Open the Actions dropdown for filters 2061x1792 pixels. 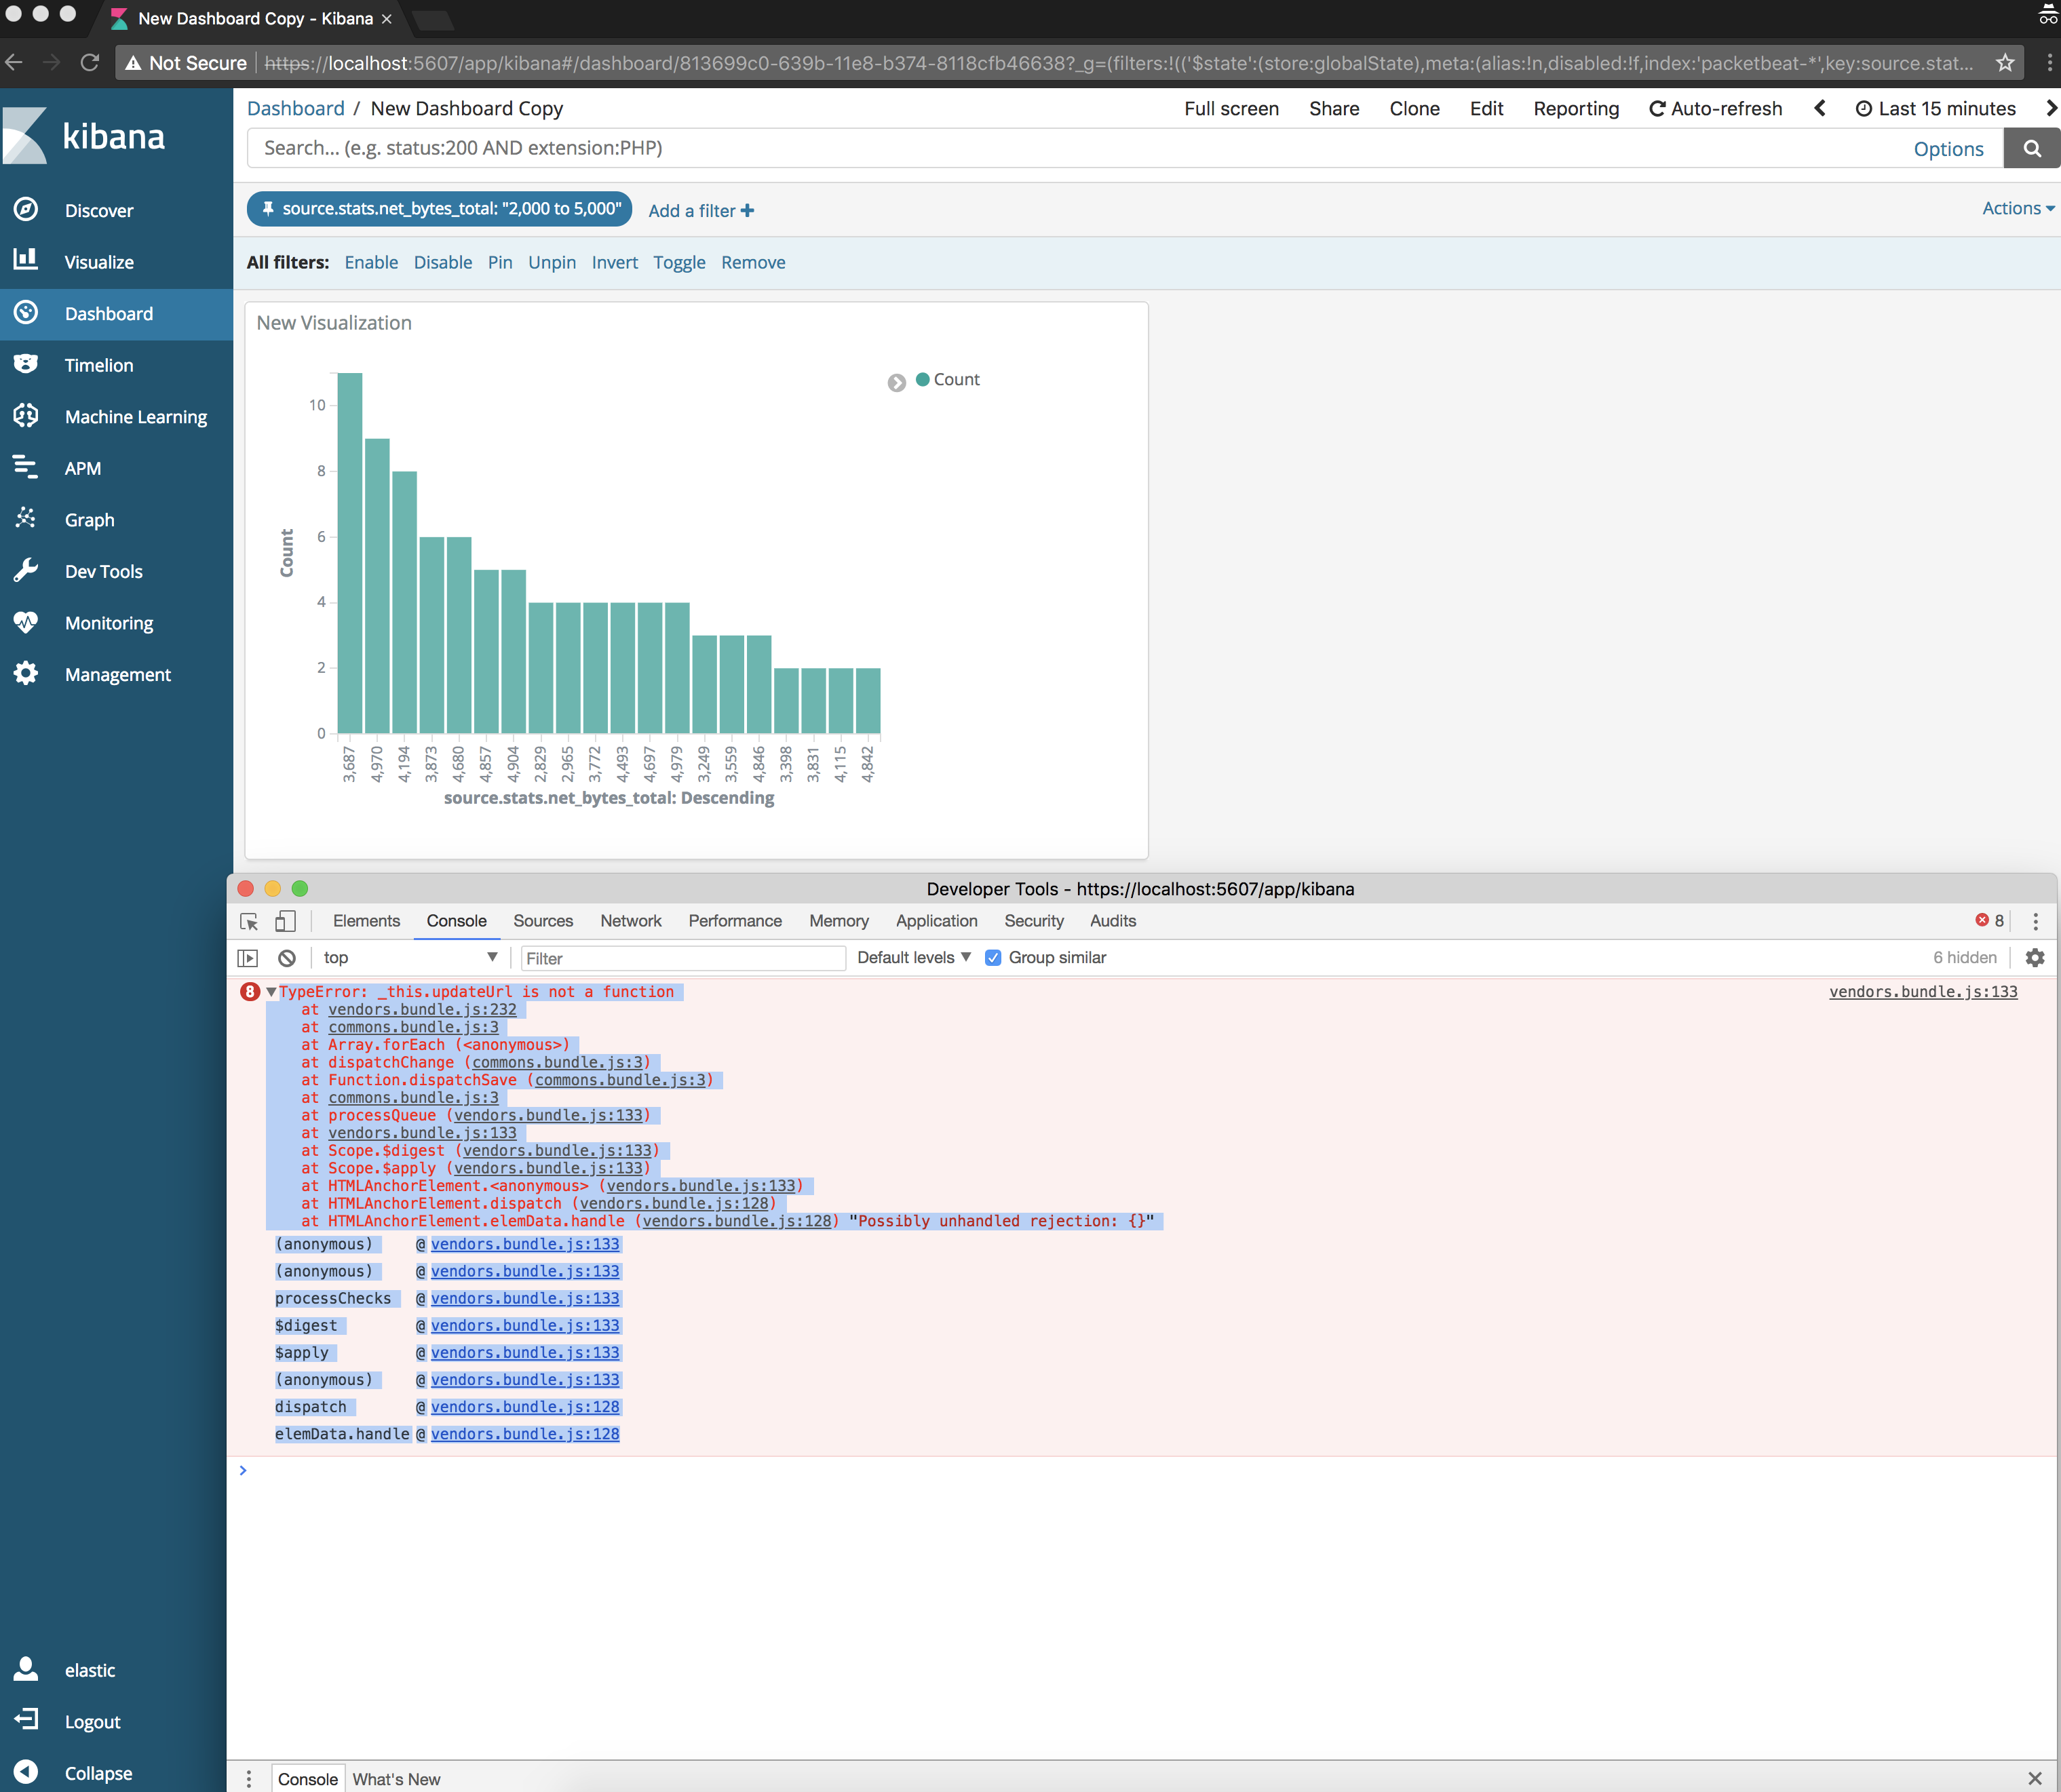click(x=2018, y=208)
